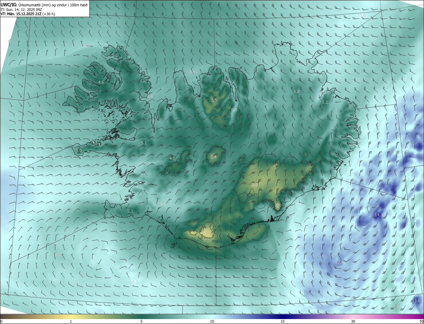Click the pink colorbar segment above 30
The height and width of the screenshot is (324, 424).
pos(353,316)
